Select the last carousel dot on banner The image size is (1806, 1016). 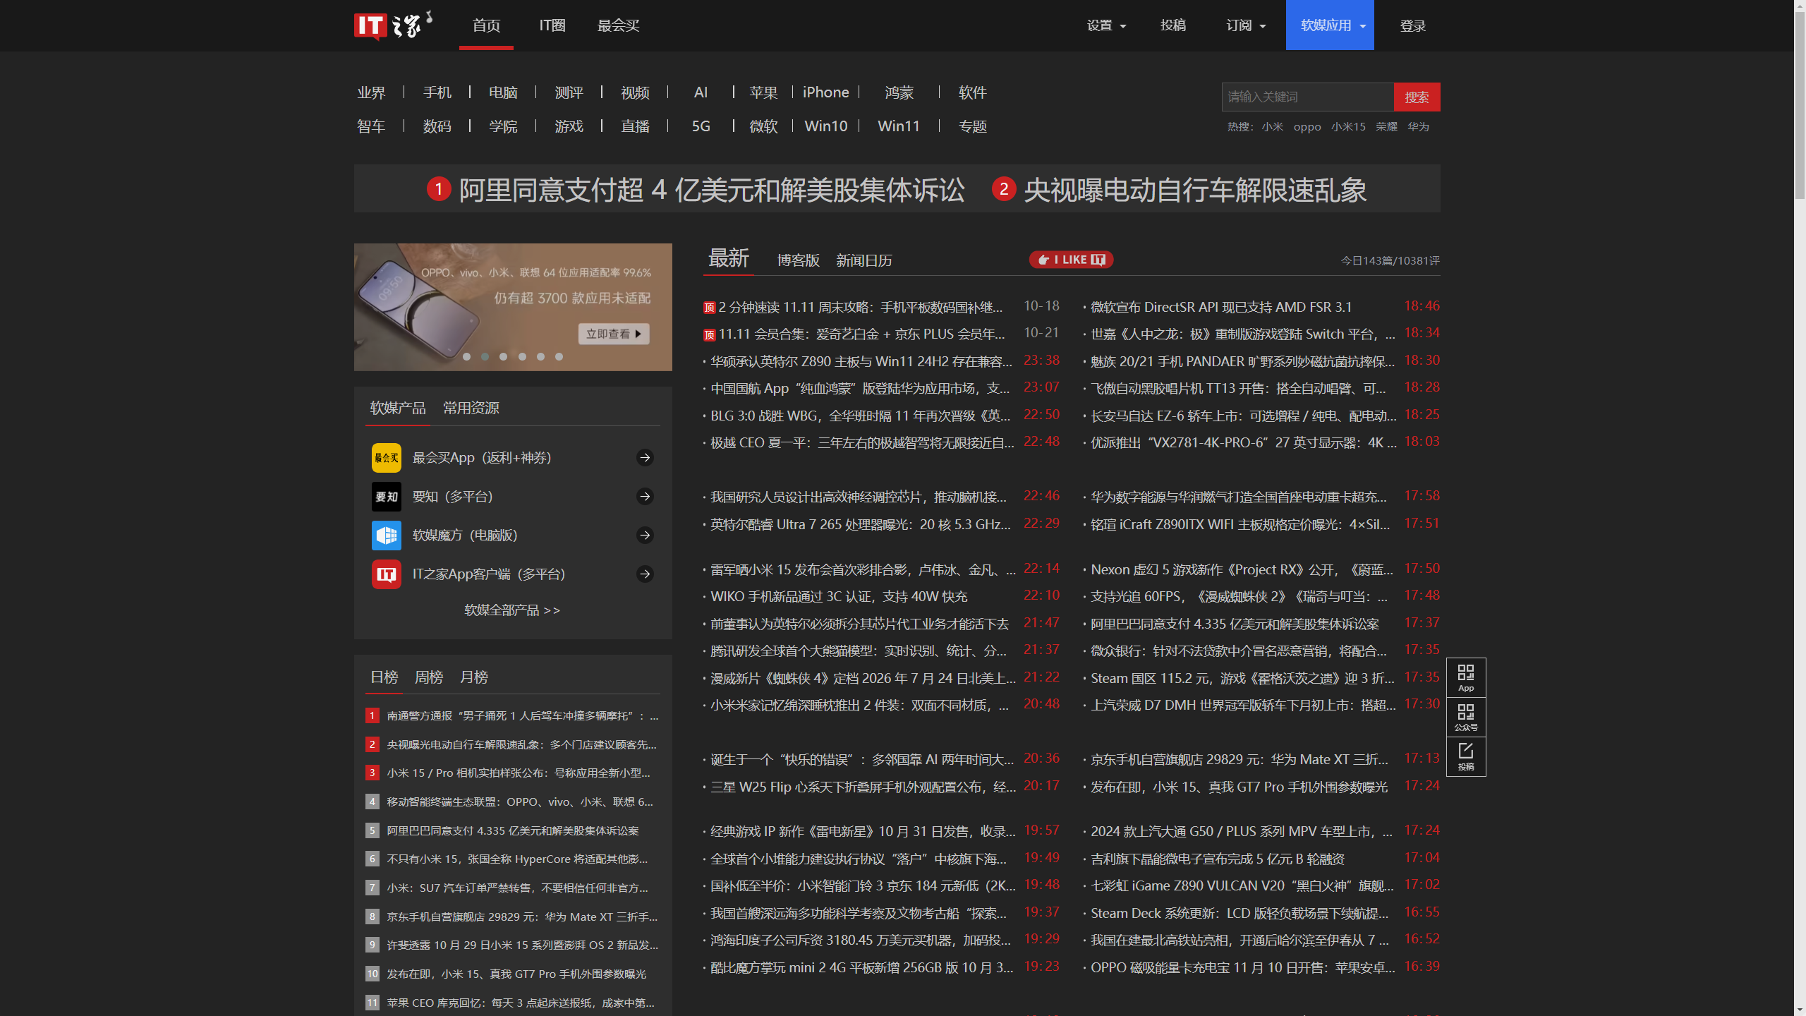pos(559,357)
